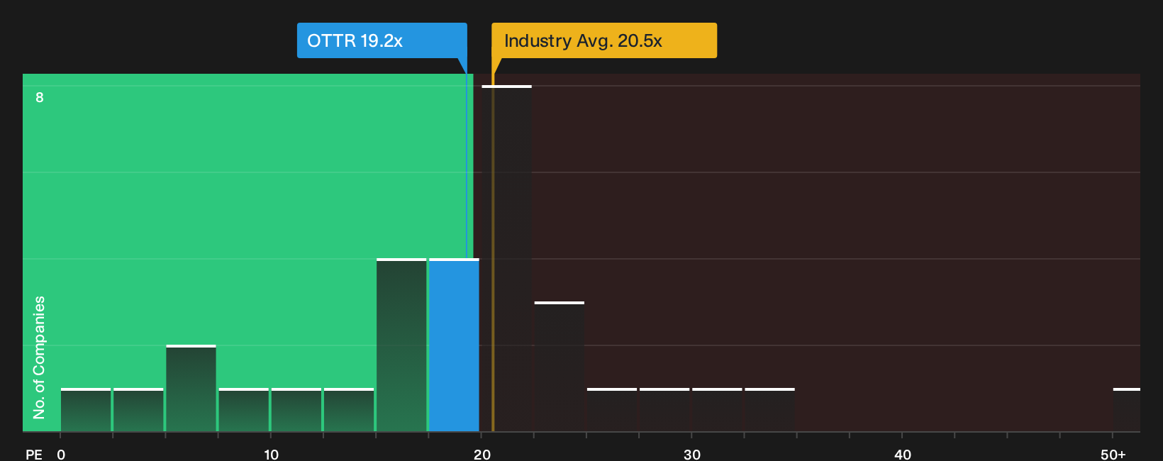The image size is (1163, 461).
Task: Select the histogram bar at PE 25-27.5
Action: [x=612, y=410]
